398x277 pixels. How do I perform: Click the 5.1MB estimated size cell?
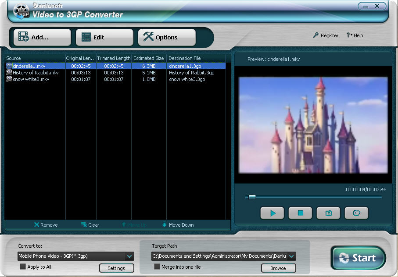click(x=149, y=73)
